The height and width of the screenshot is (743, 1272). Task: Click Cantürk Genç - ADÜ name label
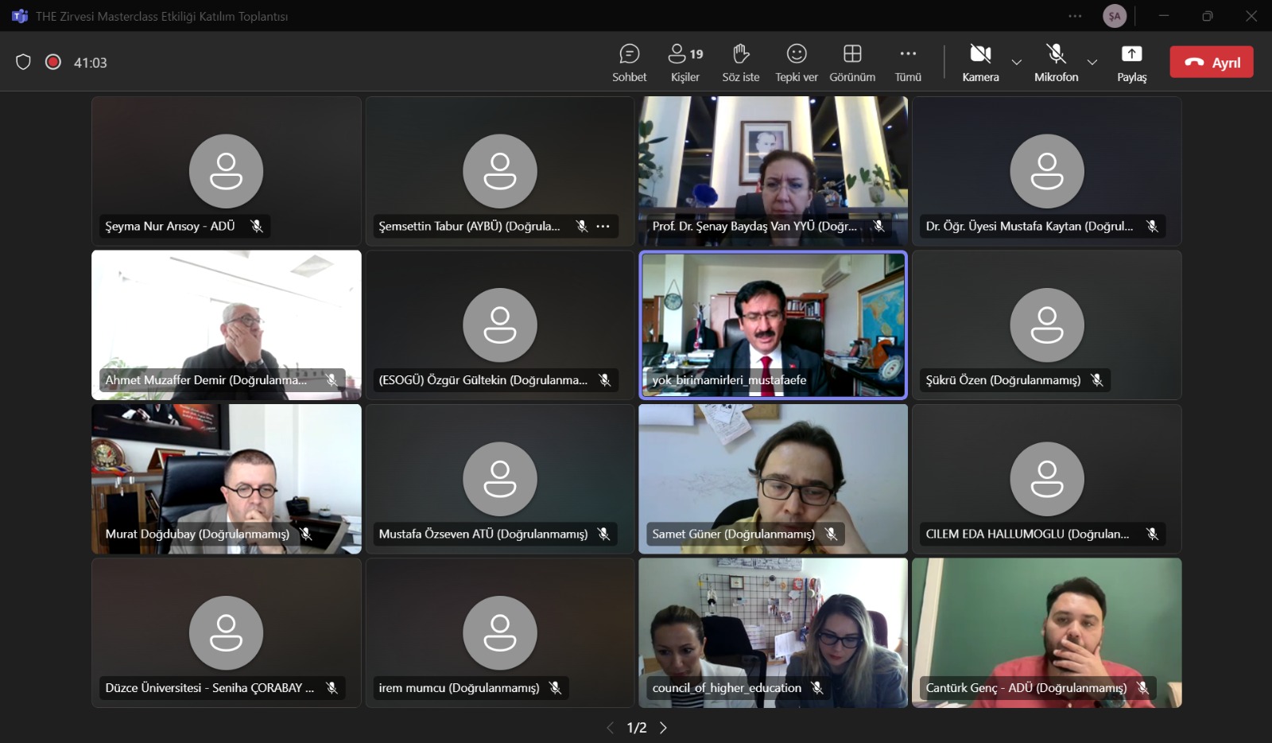[1026, 688]
